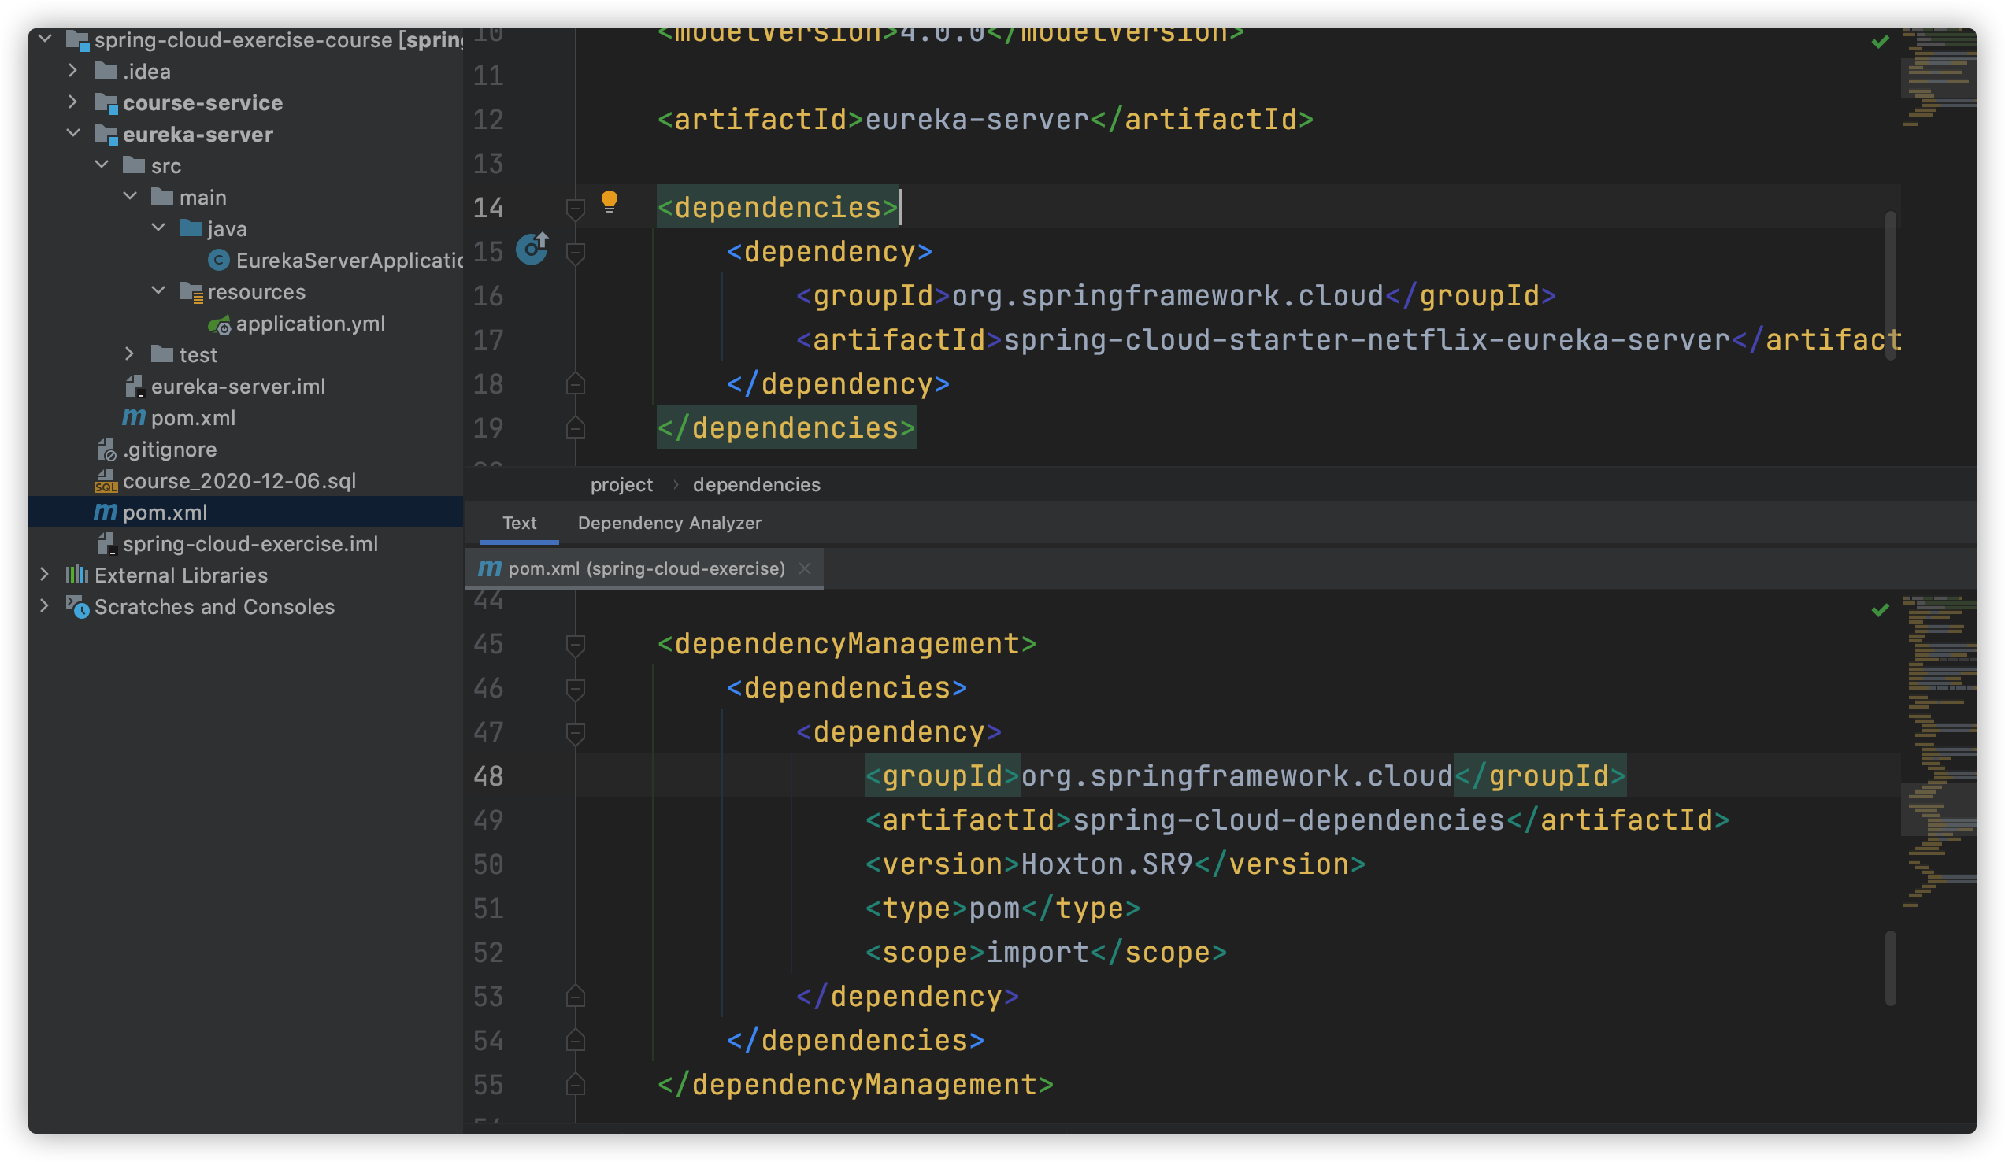Select eureka-server.iml file
This screenshot has height=1162, width=2005.
pos(238,386)
